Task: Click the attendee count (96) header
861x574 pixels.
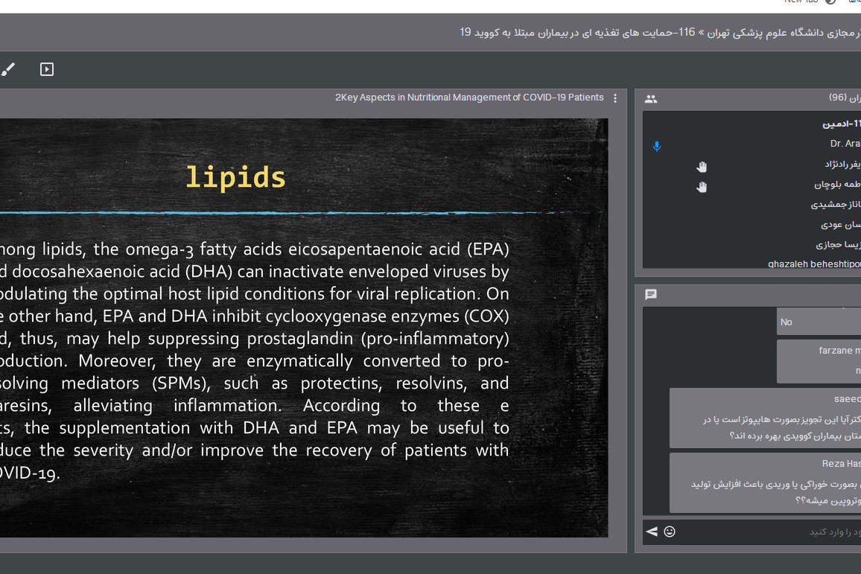Action: pos(843,98)
